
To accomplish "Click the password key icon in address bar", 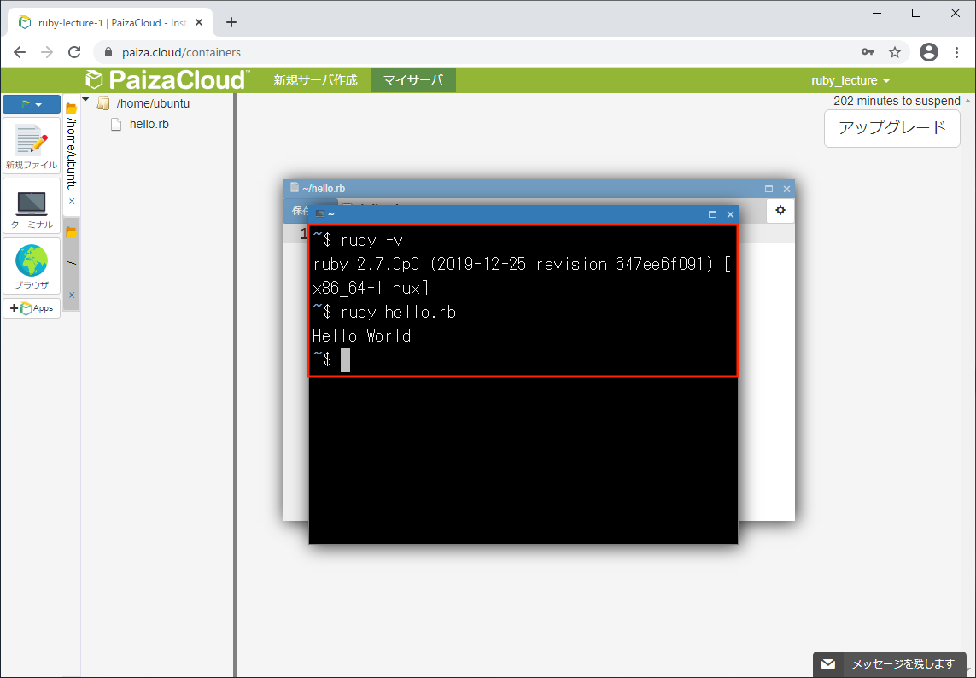I will tap(868, 52).
